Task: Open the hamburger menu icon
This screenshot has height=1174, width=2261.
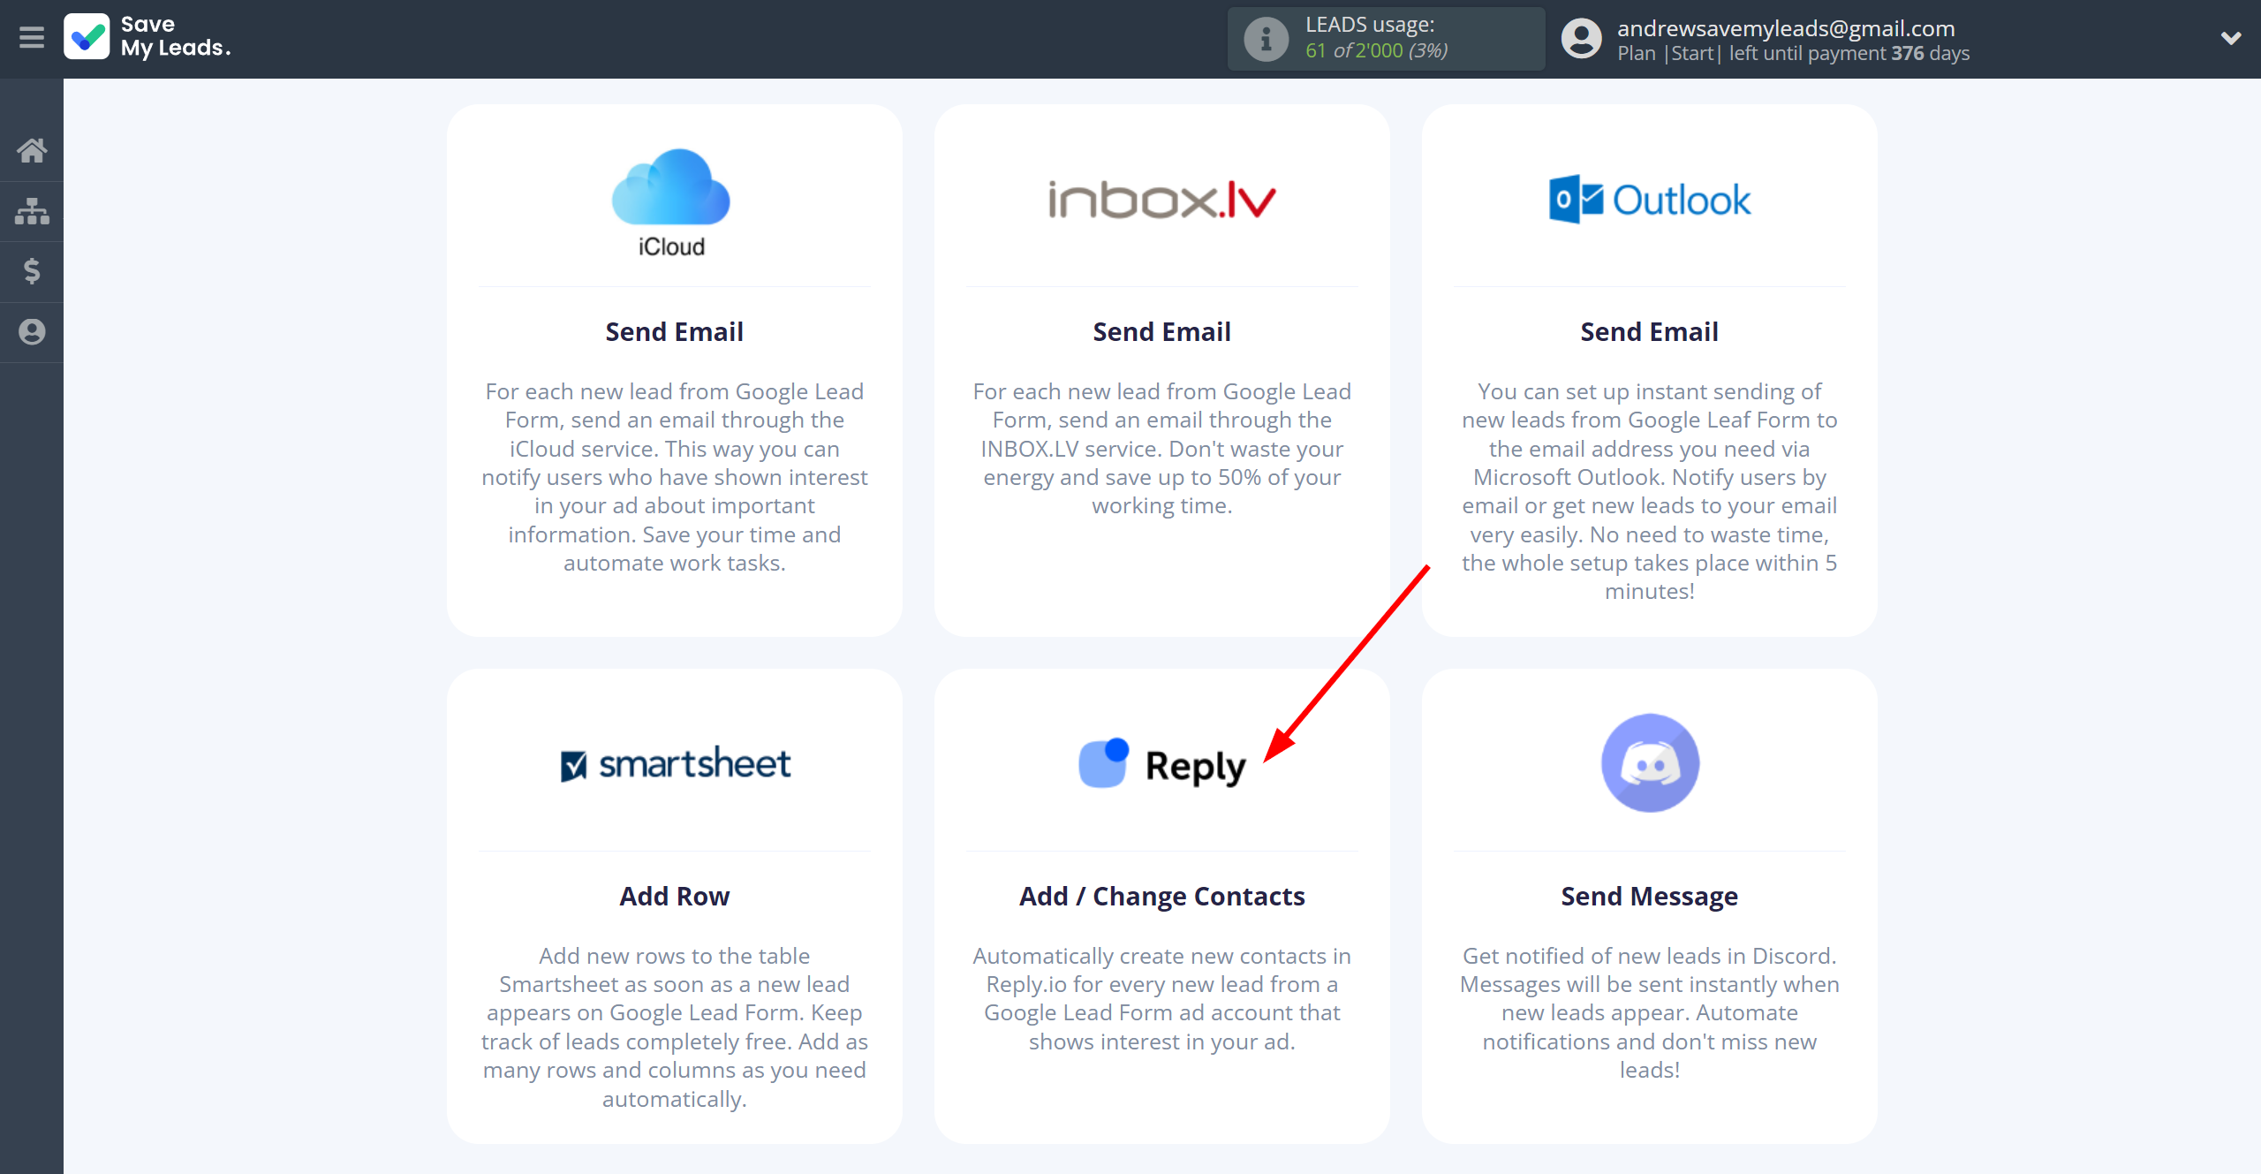Action: (x=32, y=38)
